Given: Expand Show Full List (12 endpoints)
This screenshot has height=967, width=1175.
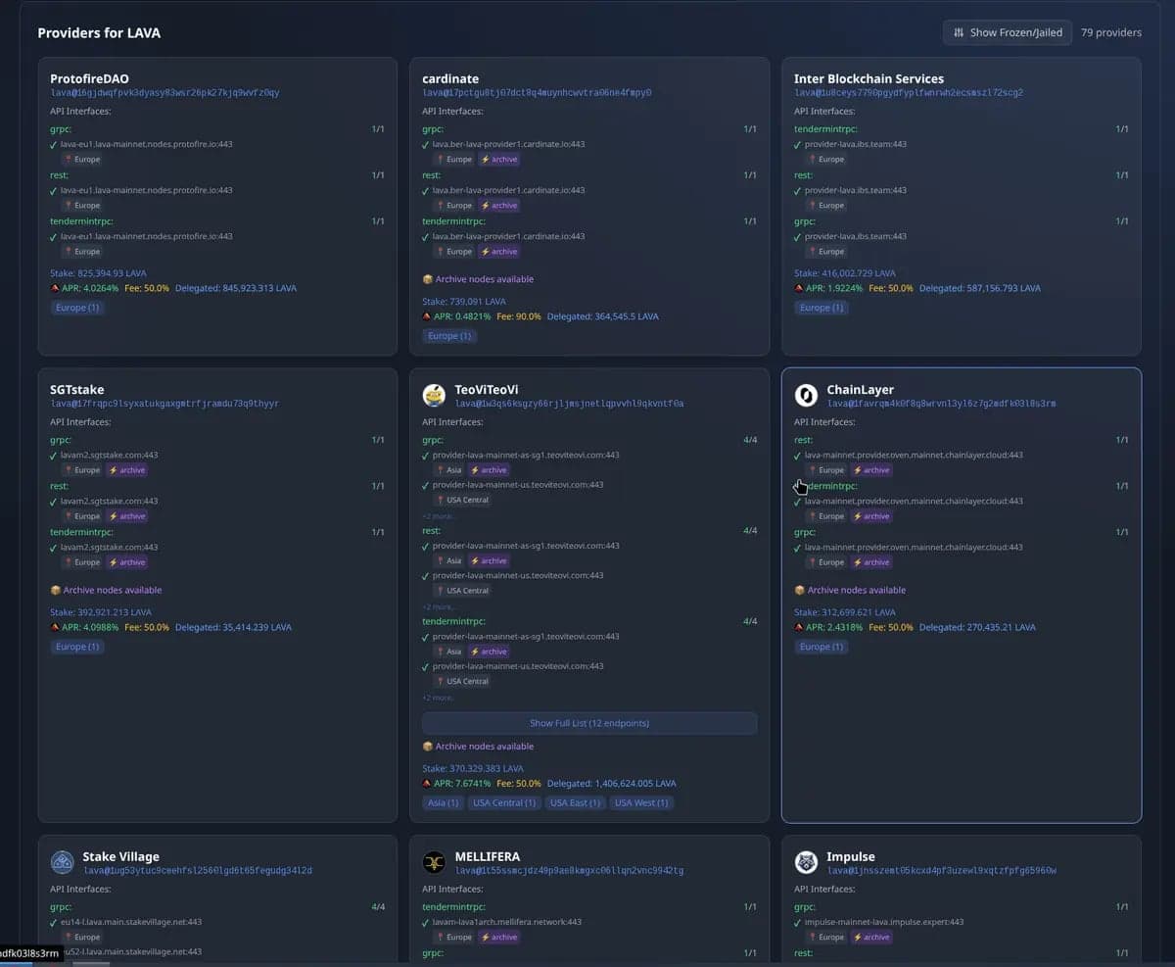Looking at the screenshot, I should click(589, 723).
